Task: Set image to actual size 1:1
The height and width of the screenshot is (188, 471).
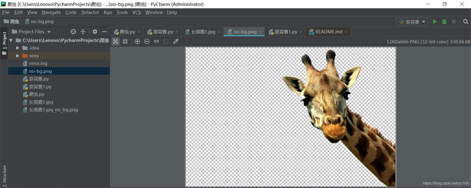Action: pyautogui.click(x=156, y=41)
